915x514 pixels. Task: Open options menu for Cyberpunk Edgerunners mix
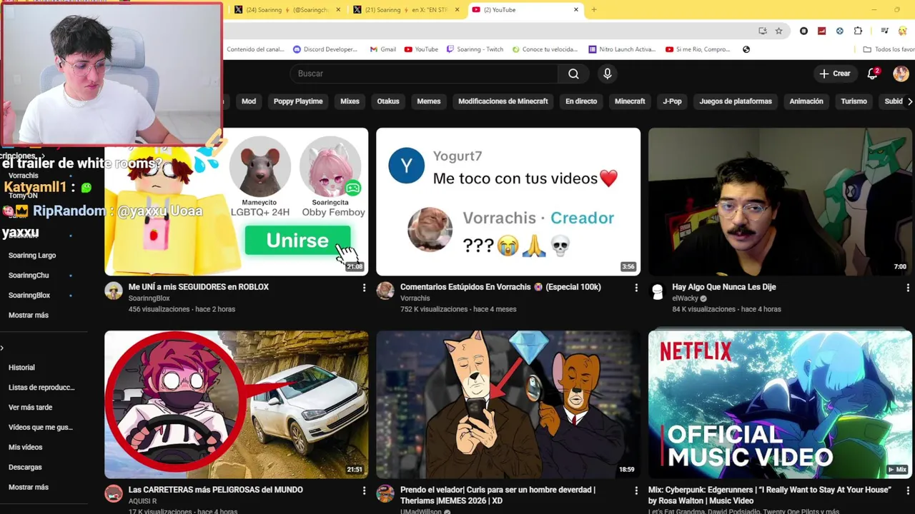click(x=908, y=490)
